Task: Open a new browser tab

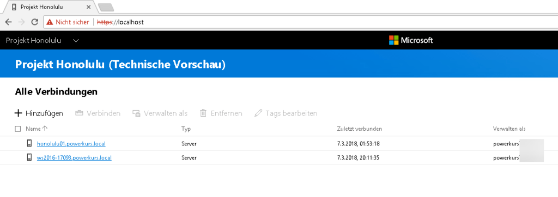Action: 106,7
